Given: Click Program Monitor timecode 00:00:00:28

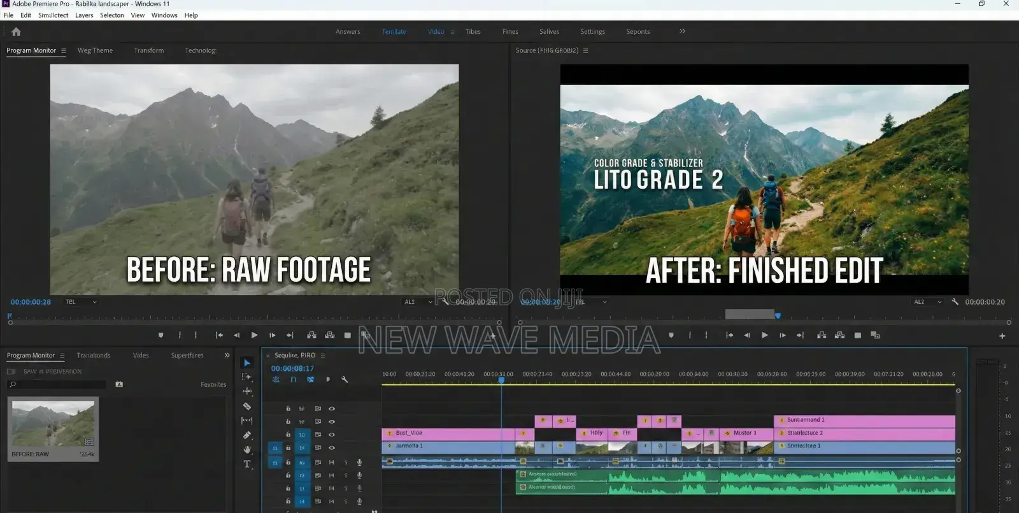Looking at the screenshot, I should pos(31,302).
